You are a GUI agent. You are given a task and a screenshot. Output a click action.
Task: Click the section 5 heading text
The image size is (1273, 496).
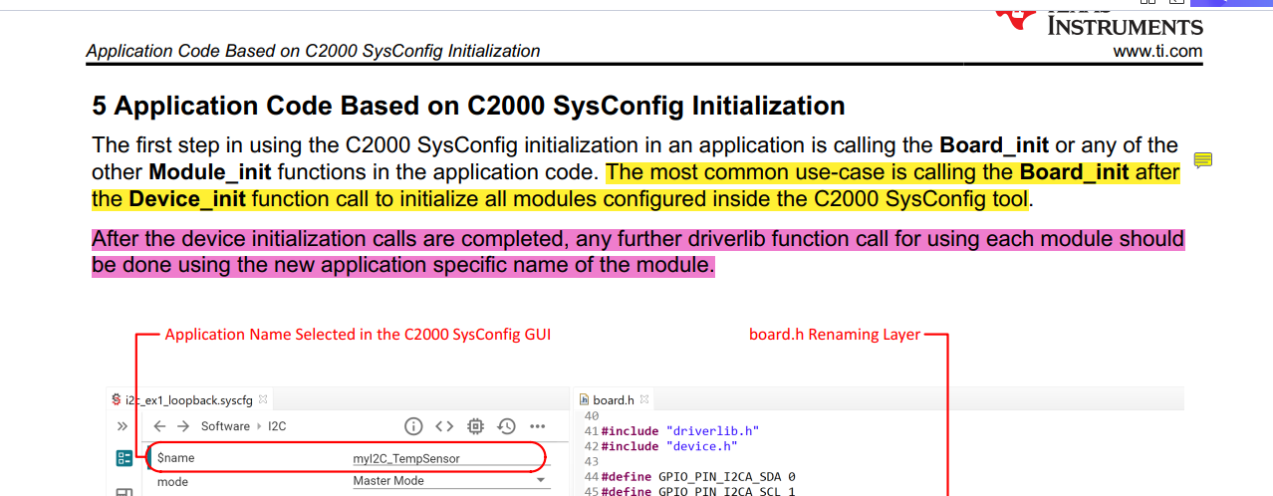(468, 106)
